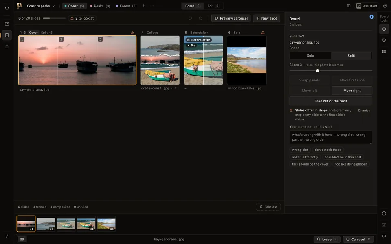Select the bay panorama split slide

(77, 60)
